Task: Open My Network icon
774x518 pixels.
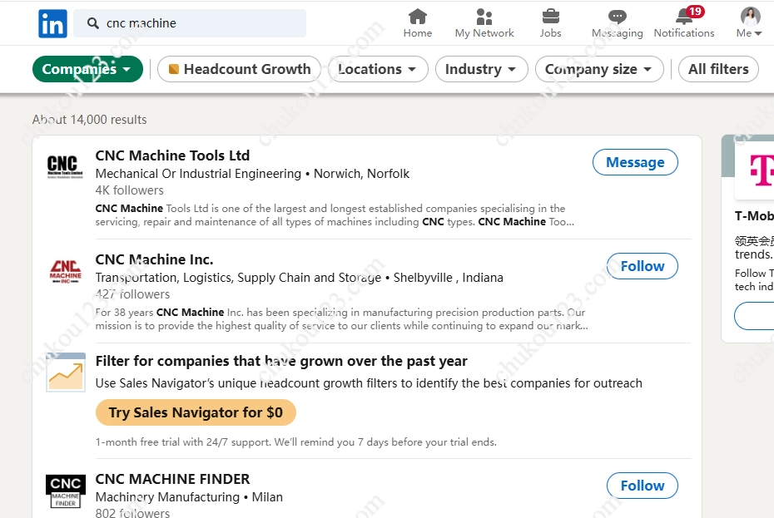Action: click(484, 17)
